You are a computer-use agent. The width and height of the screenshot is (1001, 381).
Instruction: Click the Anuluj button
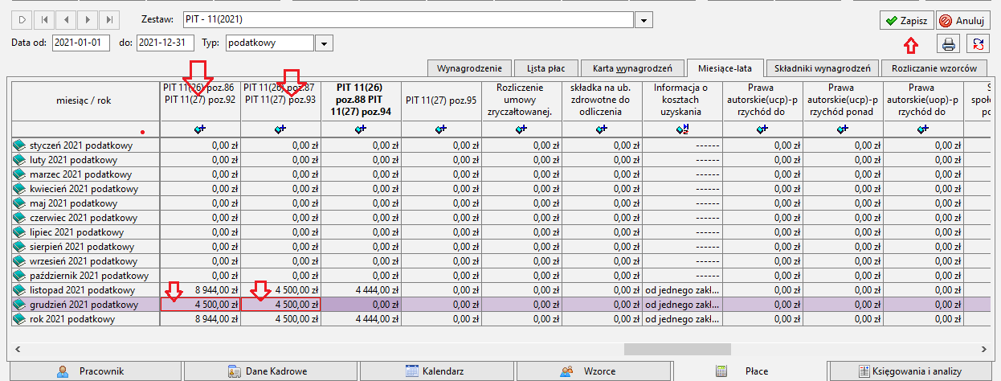click(962, 19)
